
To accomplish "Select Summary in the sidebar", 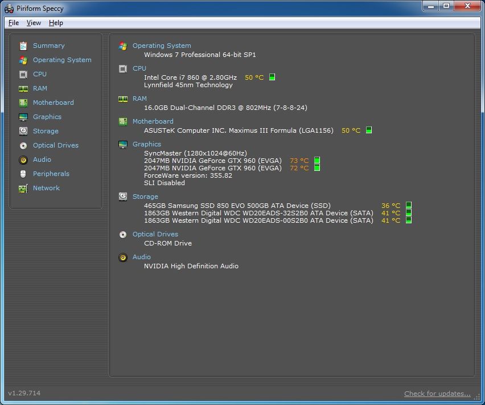I will click(49, 46).
